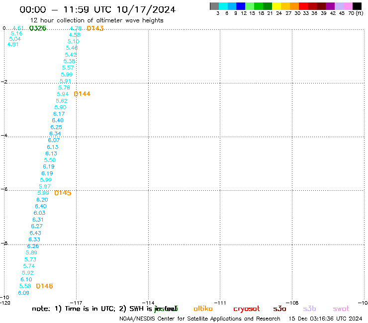Viewport: 368px width, 323px height.
Task: Click the 4.61 wave height value
Action: click(18, 28)
